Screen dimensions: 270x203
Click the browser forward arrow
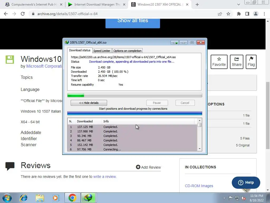pos(14,14)
